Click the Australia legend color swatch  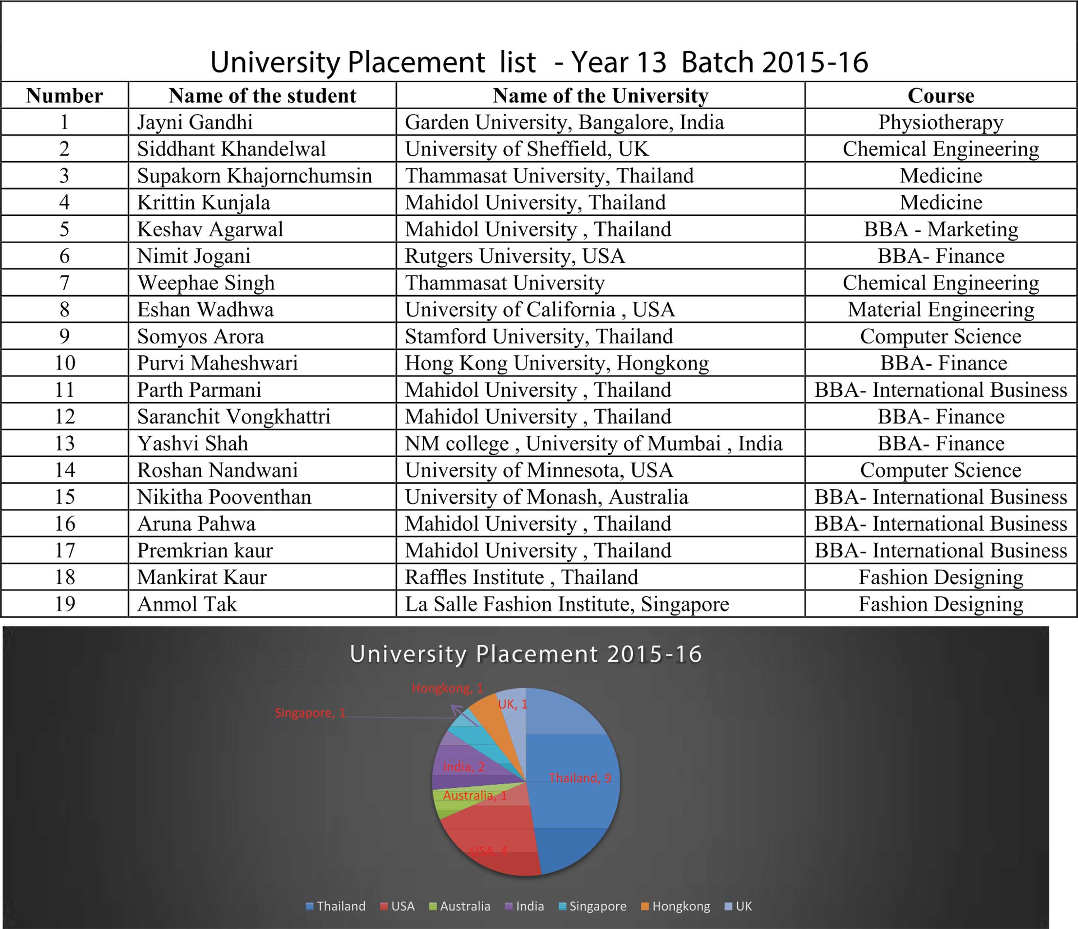click(433, 907)
